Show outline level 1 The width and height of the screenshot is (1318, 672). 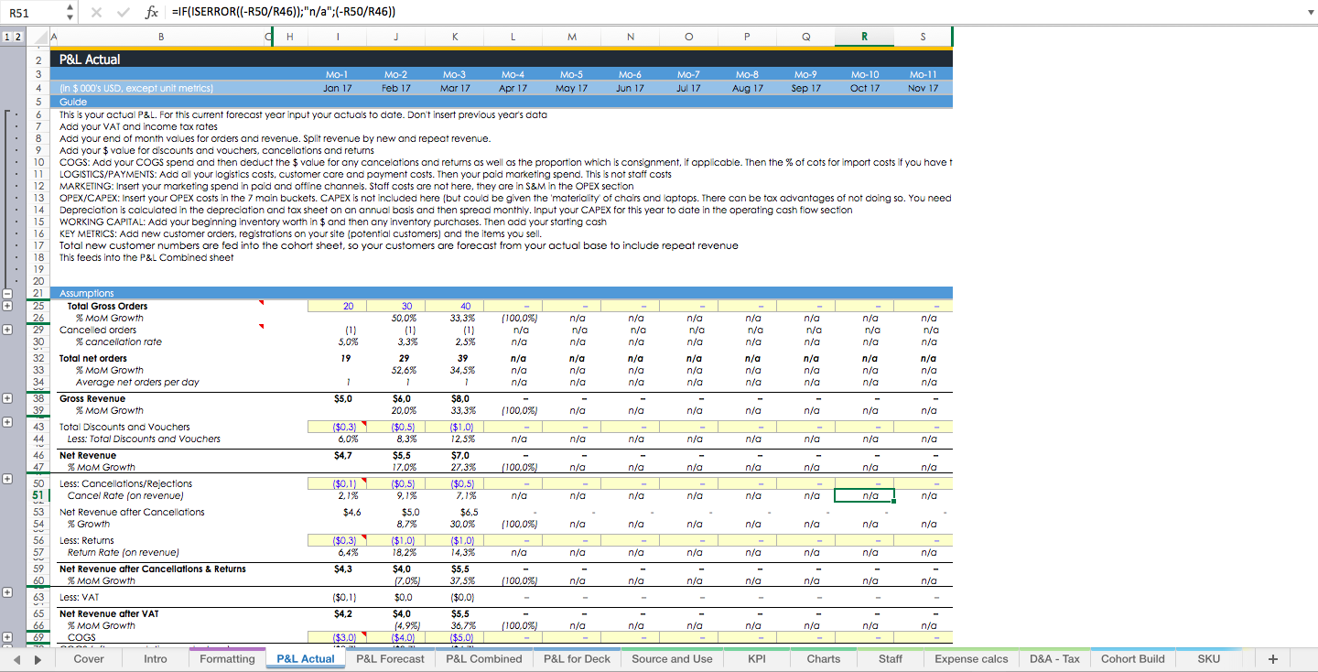coord(6,37)
